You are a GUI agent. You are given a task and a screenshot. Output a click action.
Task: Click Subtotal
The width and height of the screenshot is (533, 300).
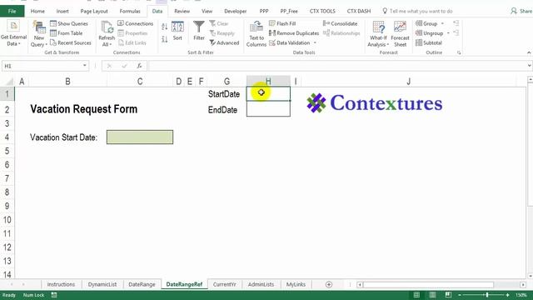[429, 42]
